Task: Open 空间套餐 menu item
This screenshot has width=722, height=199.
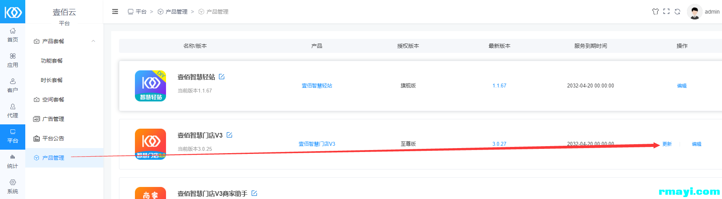Action: pos(65,99)
